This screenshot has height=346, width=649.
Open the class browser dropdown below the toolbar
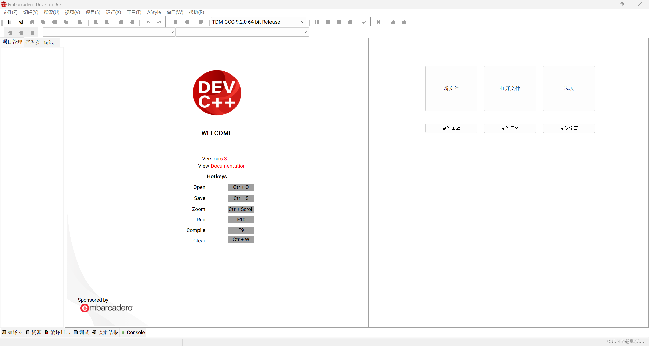(x=172, y=32)
